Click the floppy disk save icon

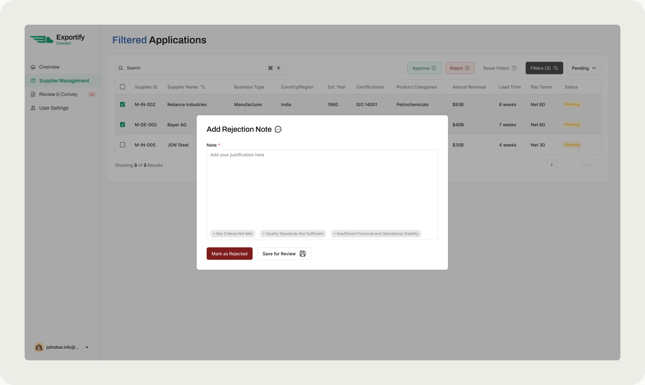pyautogui.click(x=302, y=253)
